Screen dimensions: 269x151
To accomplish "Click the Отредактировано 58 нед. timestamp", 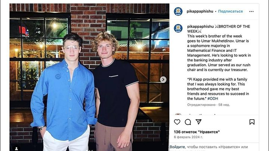I will tap(208, 105).
